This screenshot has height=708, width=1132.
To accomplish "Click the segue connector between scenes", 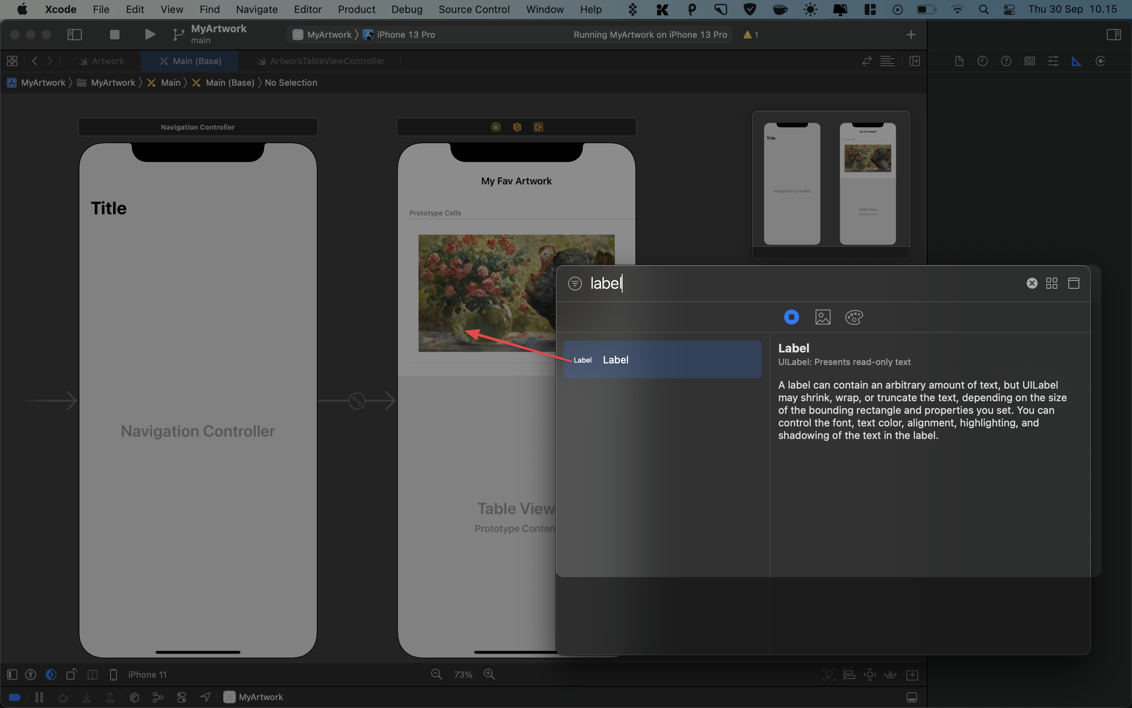I will pyautogui.click(x=357, y=401).
